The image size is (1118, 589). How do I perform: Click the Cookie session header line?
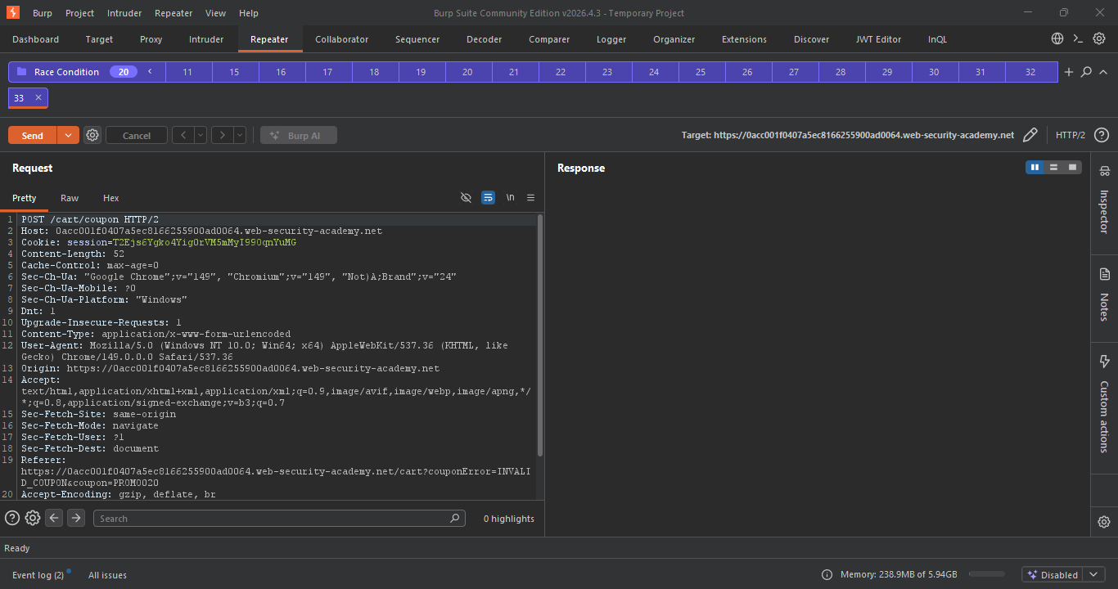(159, 243)
